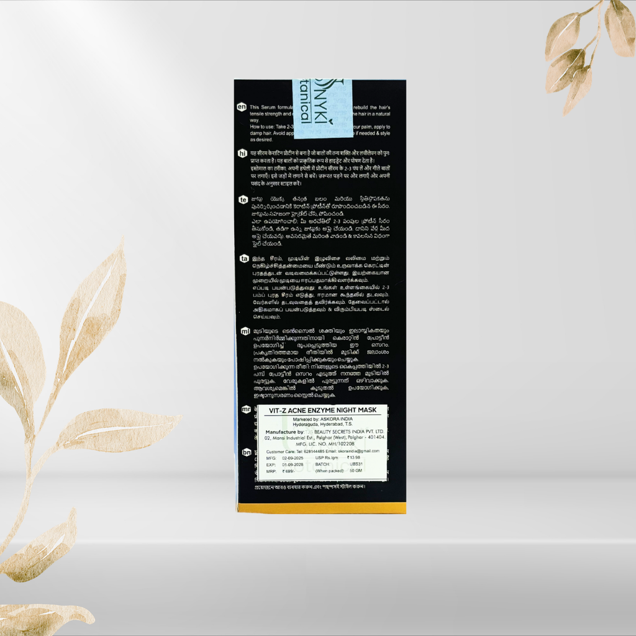Click the Tamil description paragraph
Viewport: 636px width, 636px height.
(321, 287)
